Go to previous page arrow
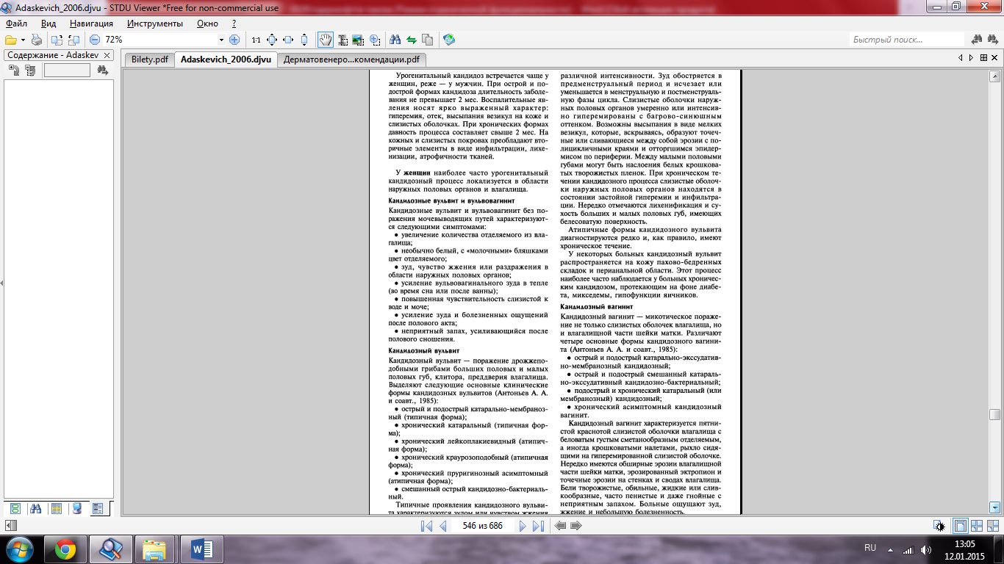The width and height of the screenshot is (1004, 564). (443, 526)
